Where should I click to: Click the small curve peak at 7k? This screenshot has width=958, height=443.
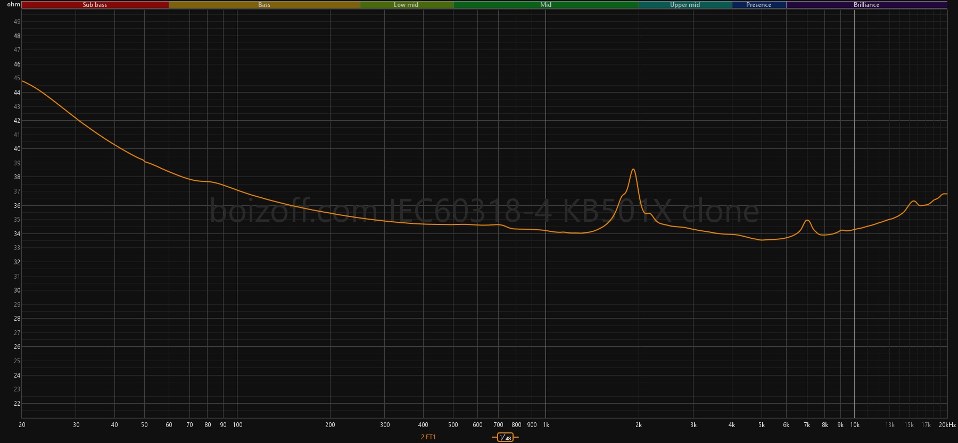point(807,220)
